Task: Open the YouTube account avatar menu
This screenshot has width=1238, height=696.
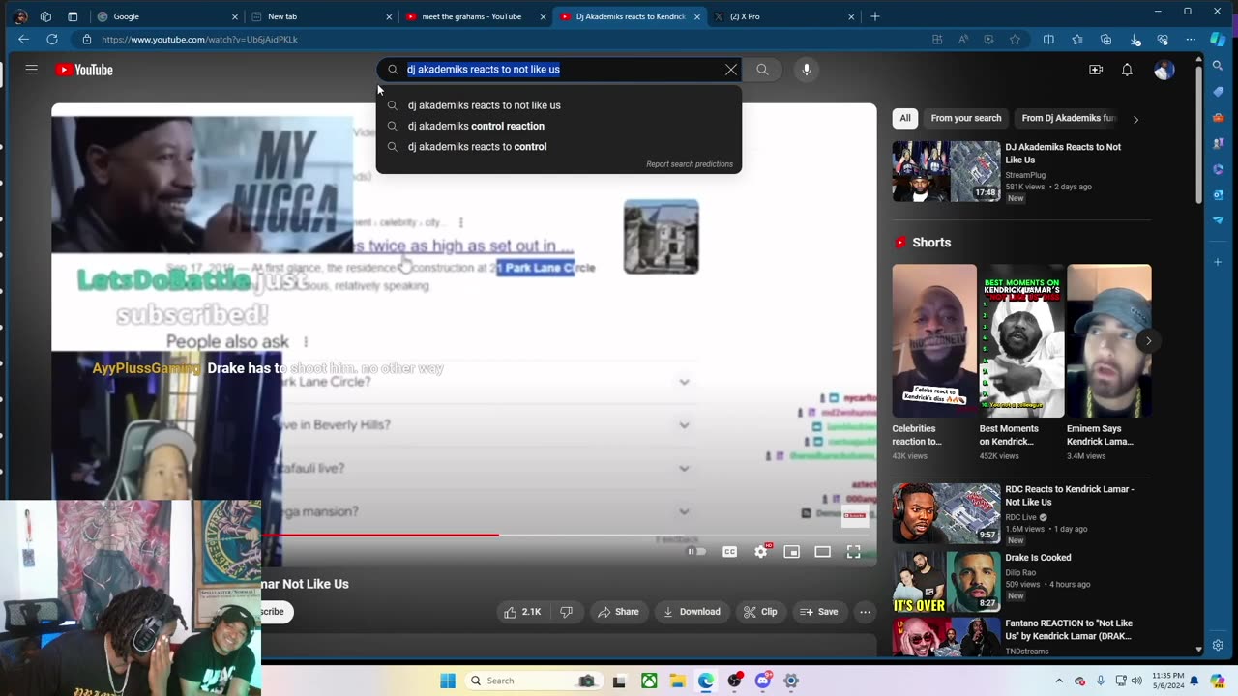Action: (1164, 70)
